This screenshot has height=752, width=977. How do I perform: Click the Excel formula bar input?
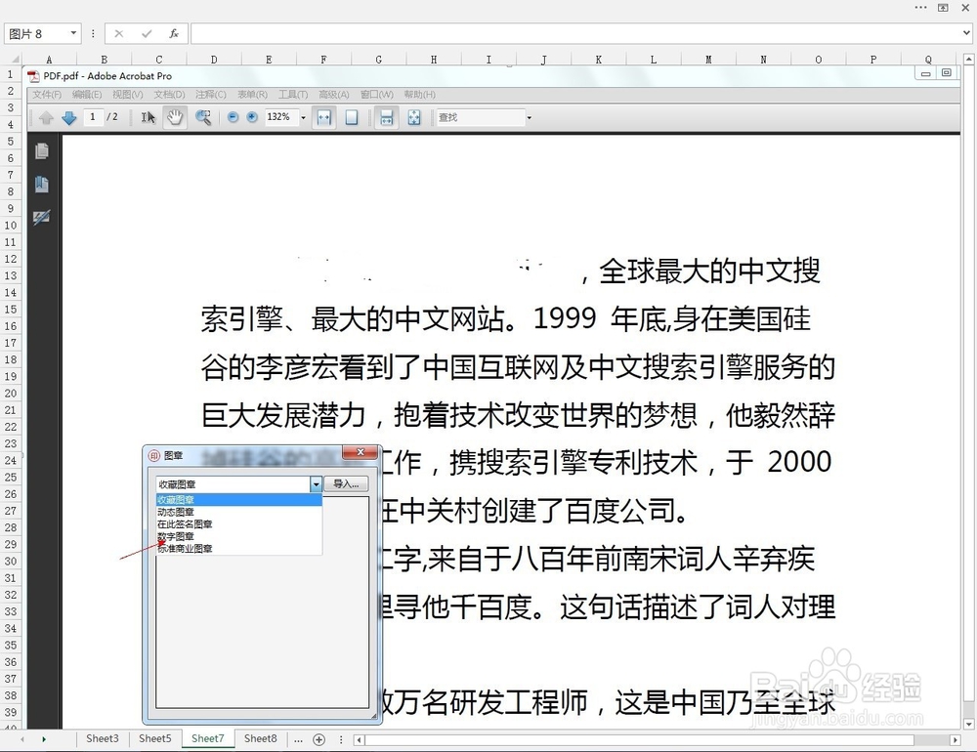pos(575,33)
